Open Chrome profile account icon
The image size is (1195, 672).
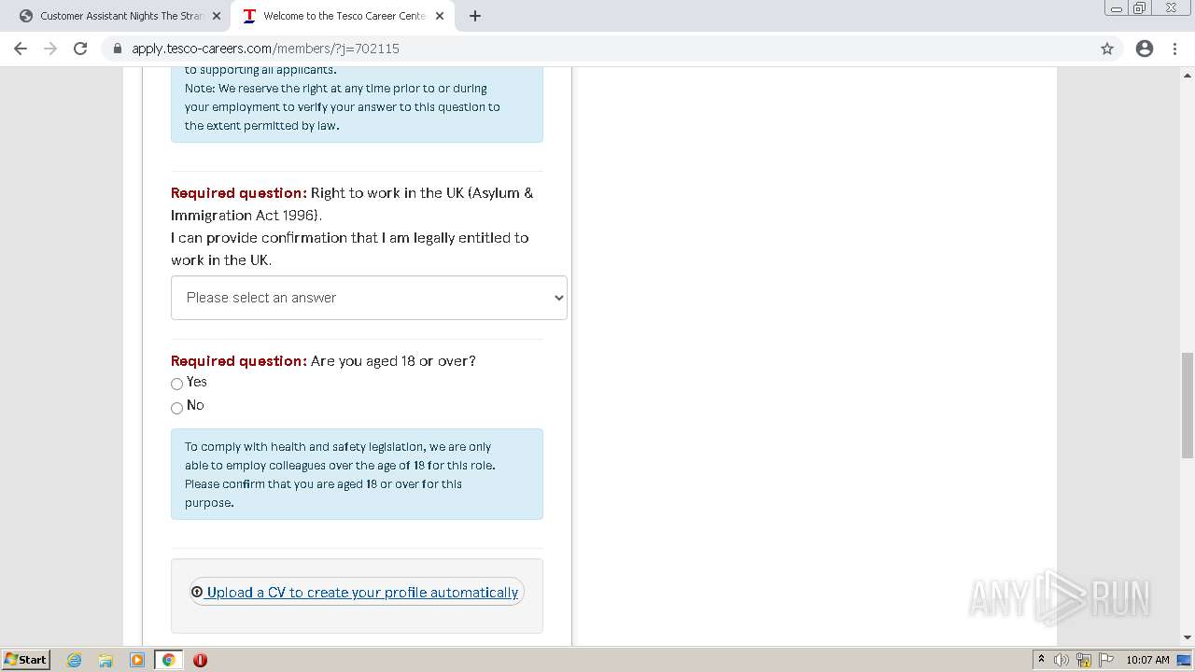click(x=1145, y=49)
